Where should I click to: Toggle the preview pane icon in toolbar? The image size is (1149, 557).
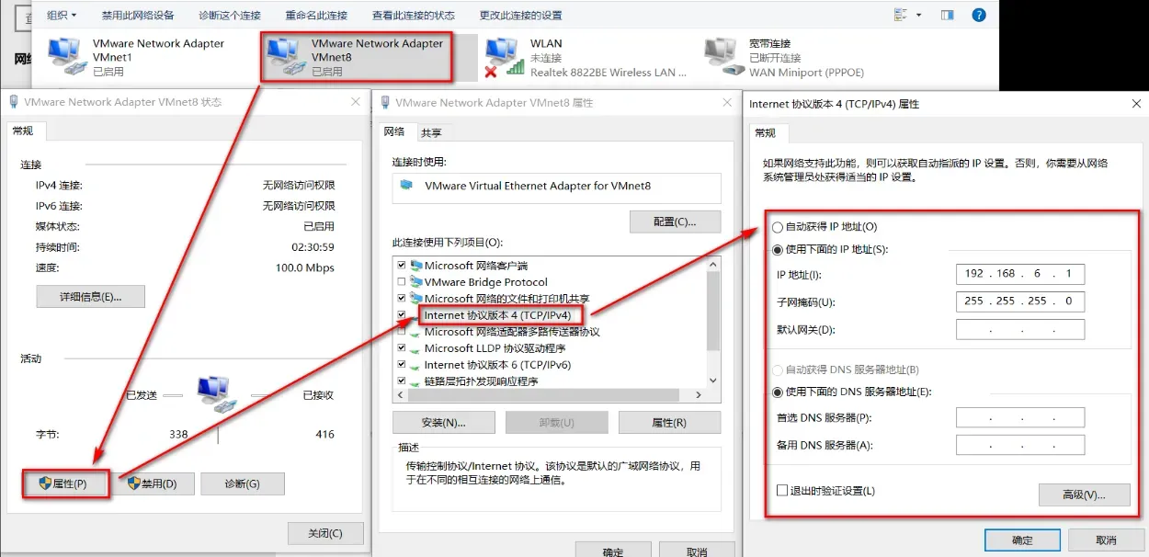click(x=947, y=15)
